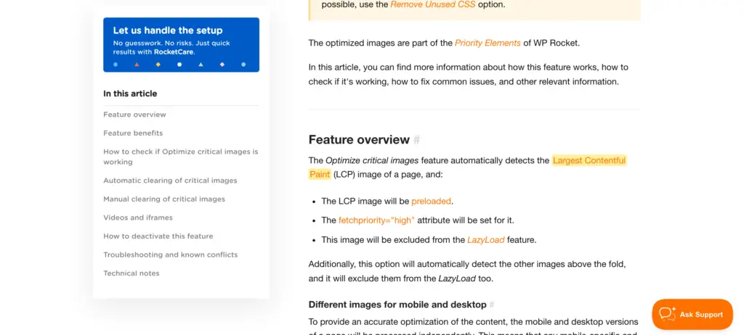Go to 'Feature overview' in sidebar
744x335 pixels.
point(134,115)
